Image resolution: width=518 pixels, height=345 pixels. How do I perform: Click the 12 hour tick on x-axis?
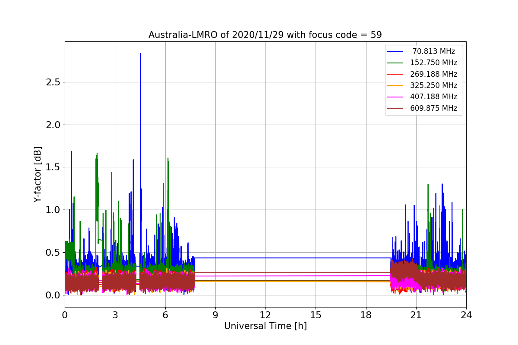tap(265, 315)
